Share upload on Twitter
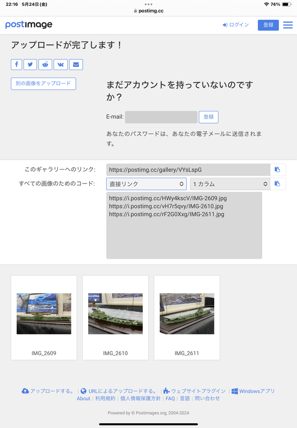The width and height of the screenshot is (297, 428). tap(30, 64)
